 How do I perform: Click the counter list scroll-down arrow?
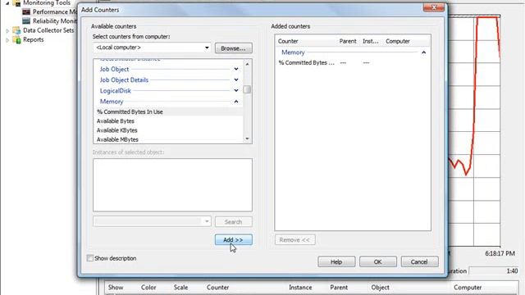tap(247, 138)
